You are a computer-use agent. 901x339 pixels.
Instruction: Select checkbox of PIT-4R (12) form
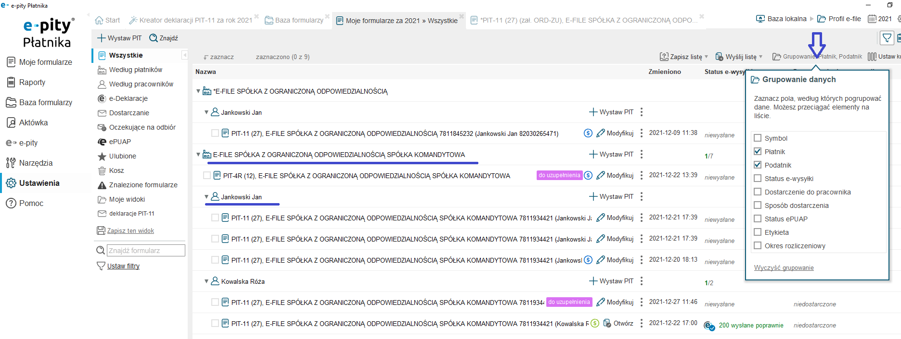(207, 176)
